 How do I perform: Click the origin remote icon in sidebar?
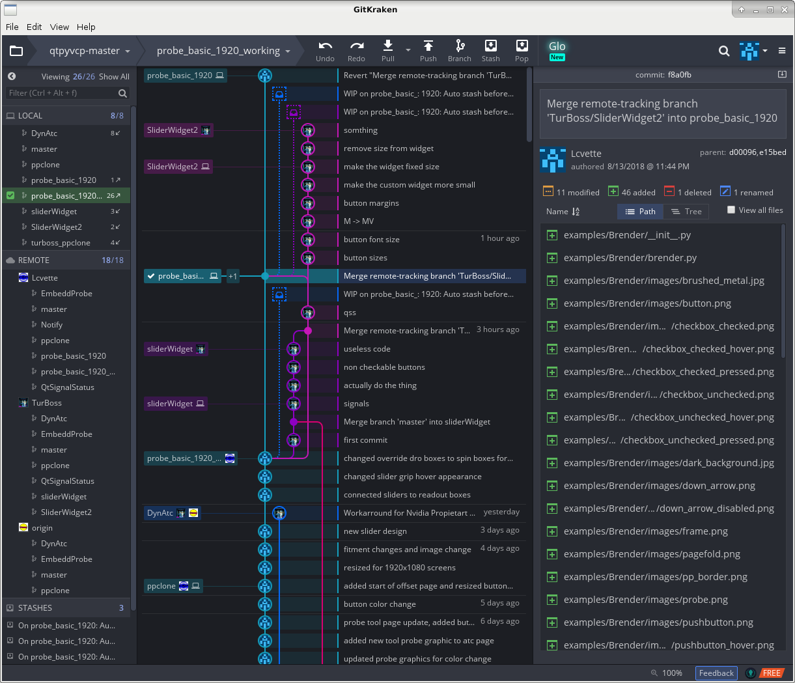tap(23, 528)
